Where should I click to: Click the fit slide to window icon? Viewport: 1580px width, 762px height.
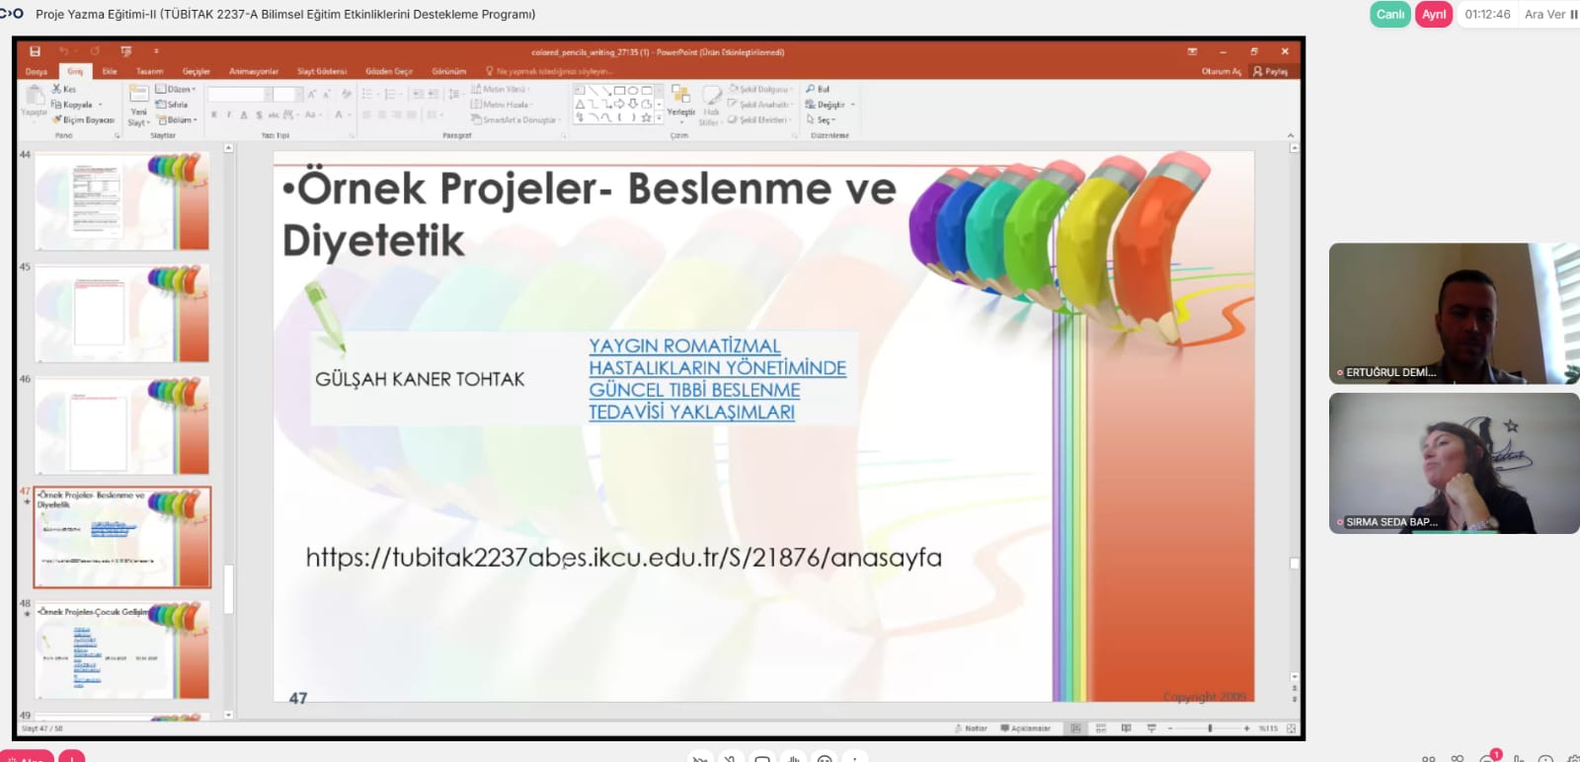pos(1291,728)
